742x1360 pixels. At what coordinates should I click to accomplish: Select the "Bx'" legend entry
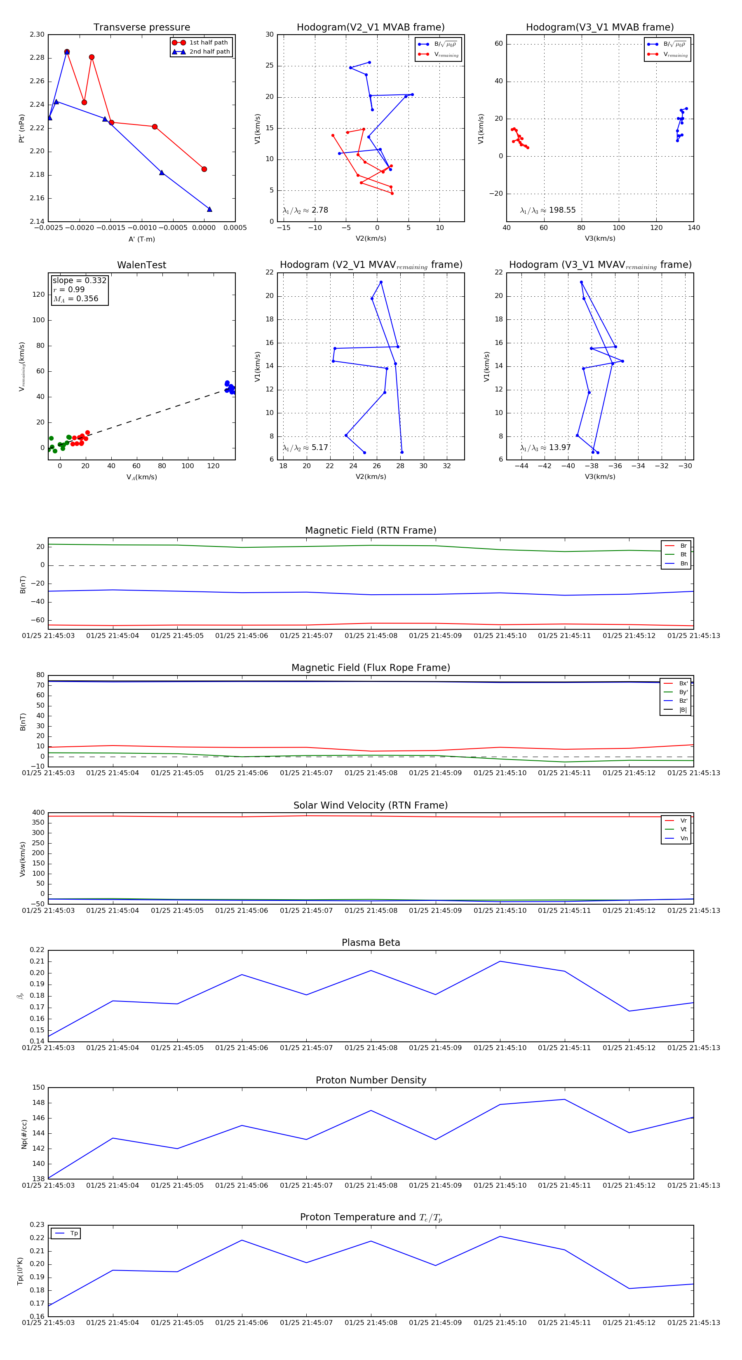click(676, 684)
